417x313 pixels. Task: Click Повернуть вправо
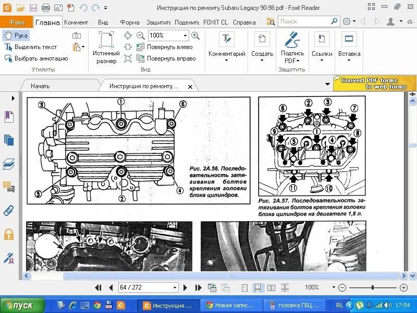tap(166, 58)
